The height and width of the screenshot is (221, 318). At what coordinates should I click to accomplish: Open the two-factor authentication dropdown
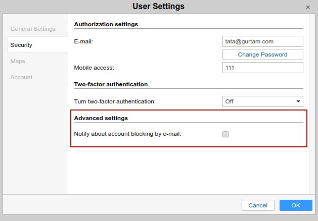click(262, 101)
